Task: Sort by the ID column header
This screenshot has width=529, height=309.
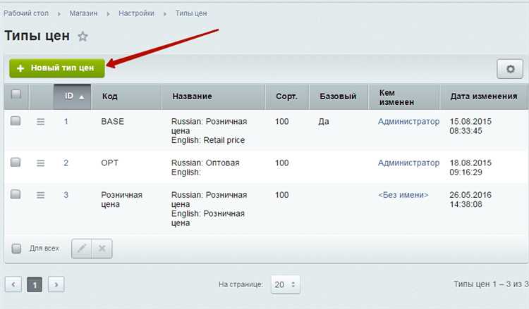Action: [72, 96]
